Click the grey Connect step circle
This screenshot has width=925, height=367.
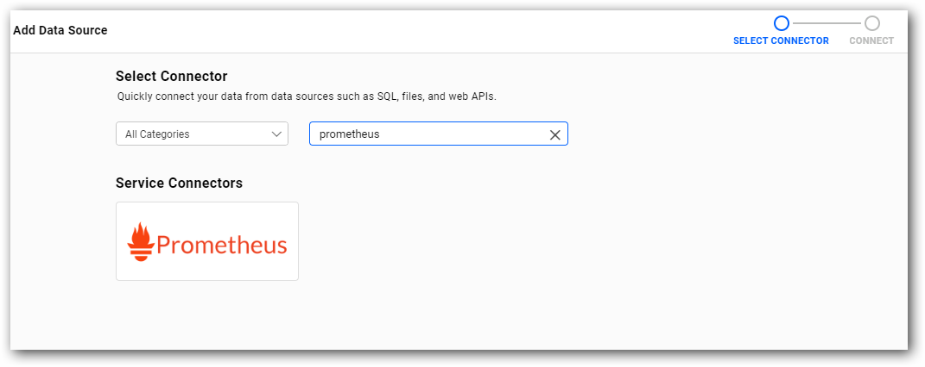[872, 23]
